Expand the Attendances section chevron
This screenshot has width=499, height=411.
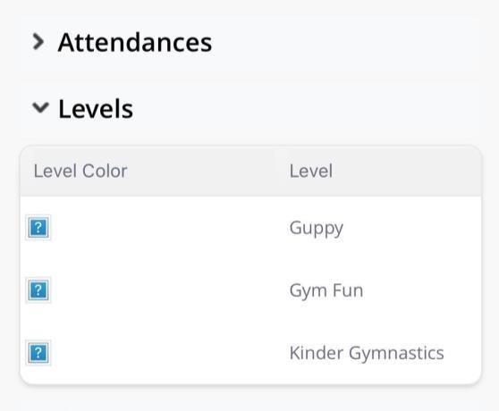[x=38, y=42]
